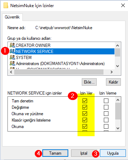Click the user list scroll up arrow
The height and width of the screenshot is (160, 128).
[117, 46]
